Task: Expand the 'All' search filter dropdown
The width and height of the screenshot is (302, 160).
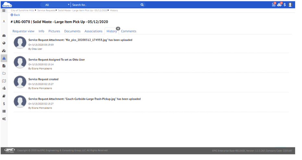Action: tap(55, 5)
